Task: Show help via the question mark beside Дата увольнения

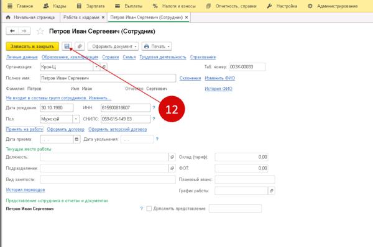Action: tap(157, 139)
